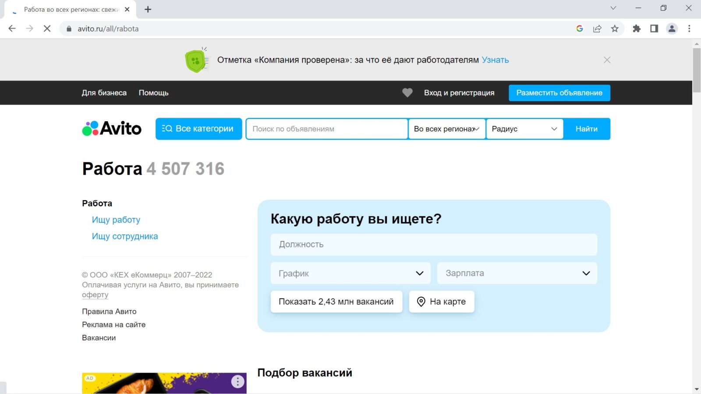Screen dimensions: 701x394
Task: Stop page loading with the X button
Action: (x=47, y=29)
